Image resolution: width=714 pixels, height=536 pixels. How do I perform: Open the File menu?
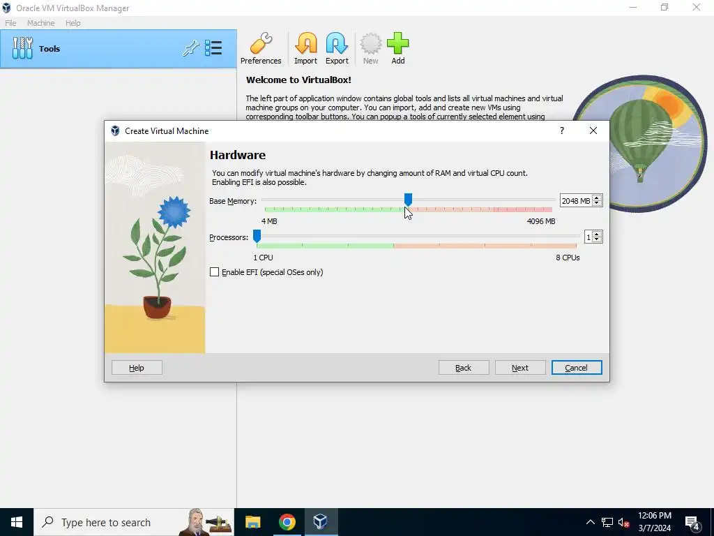[x=10, y=23]
